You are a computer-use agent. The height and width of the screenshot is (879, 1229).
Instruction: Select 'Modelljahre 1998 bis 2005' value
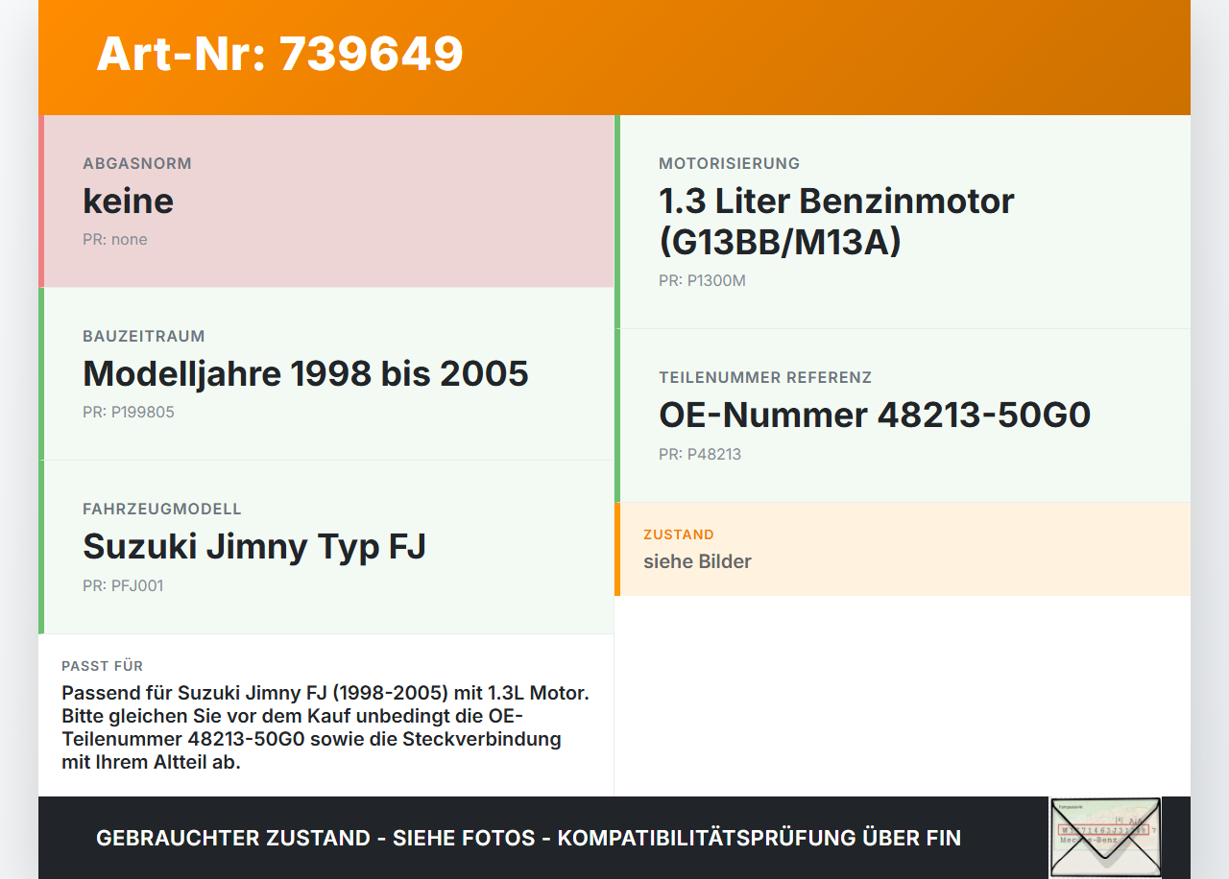click(305, 373)
